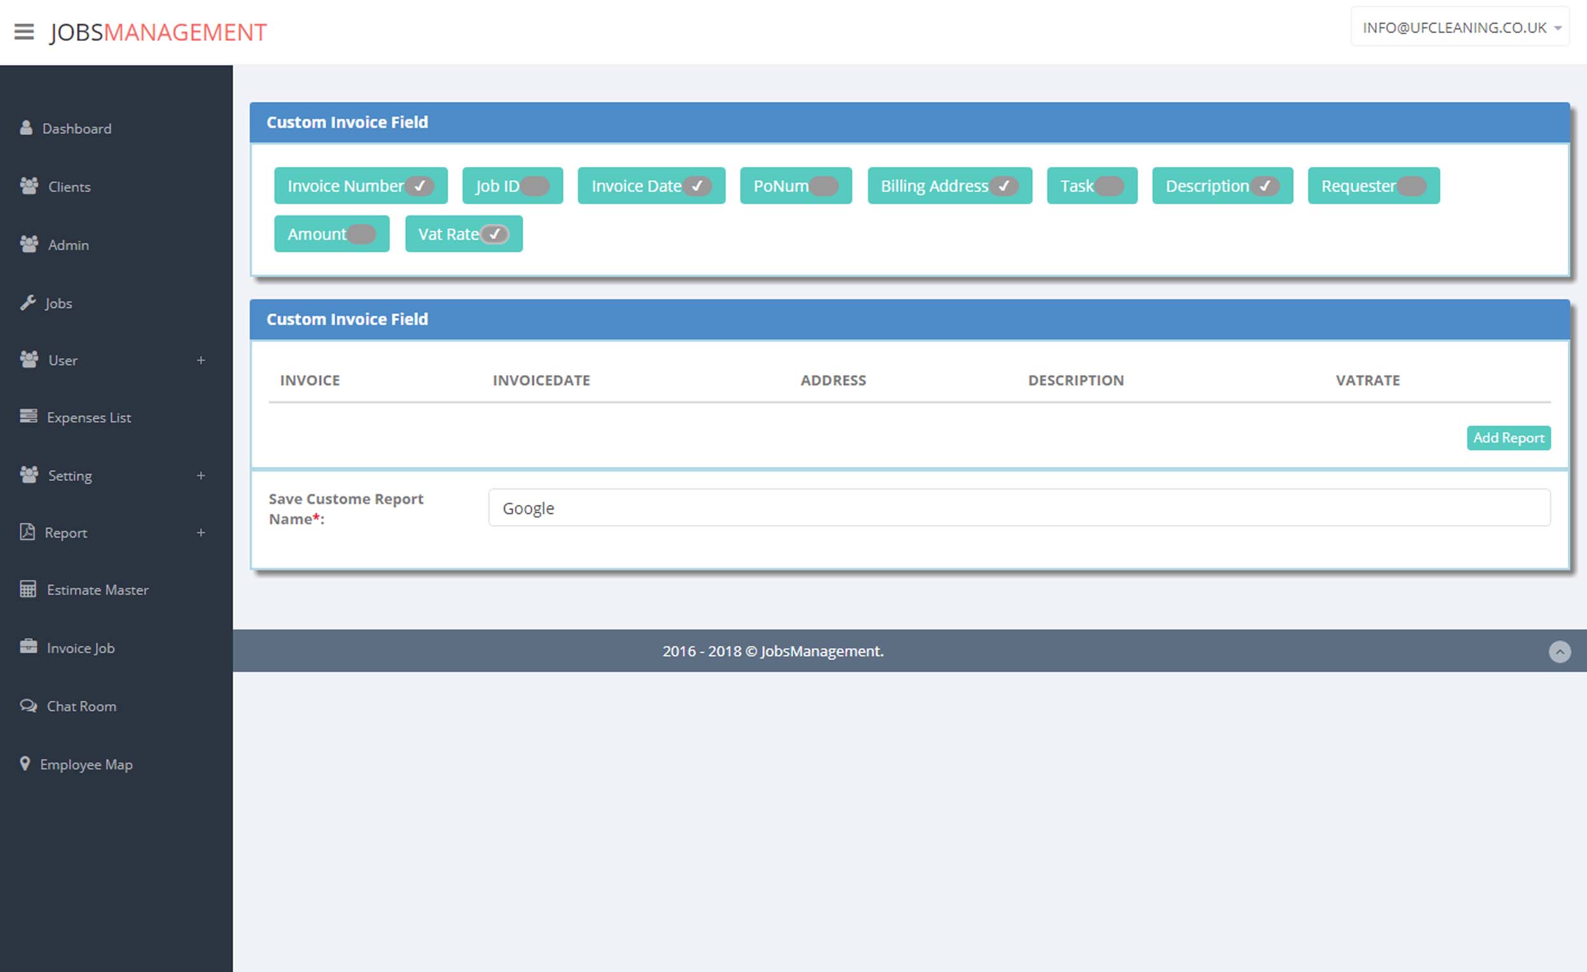1587x972 pixels.
Task: Click the Invoice Job briefcase icon
Action: click(x=28, y=647)
